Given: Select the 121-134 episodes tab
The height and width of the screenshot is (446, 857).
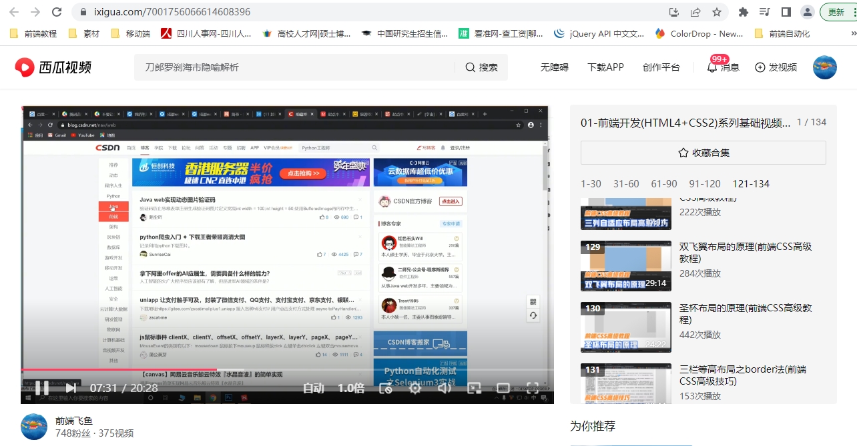Looking at the screenshot, I should click(751, 184).
